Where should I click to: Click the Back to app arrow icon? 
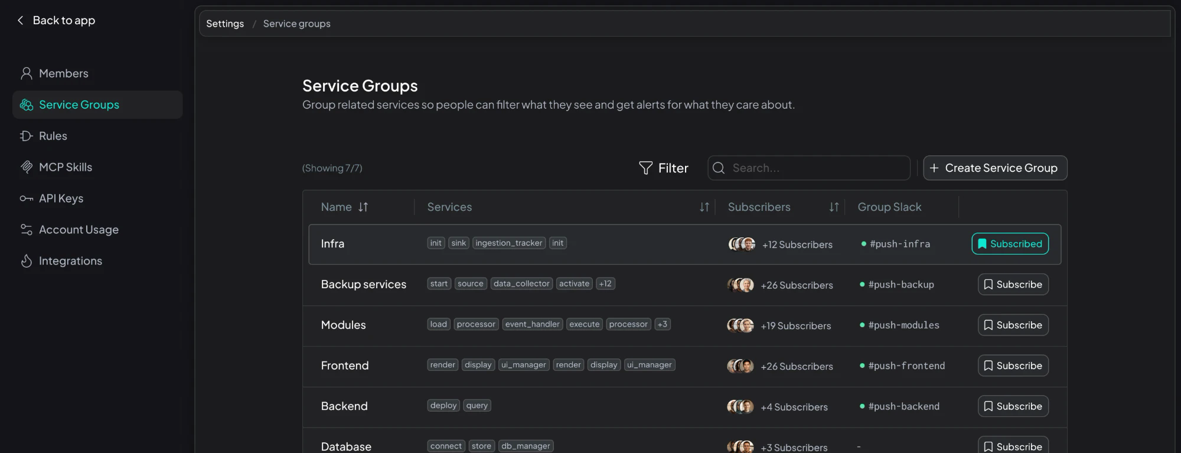tap(21, 20)
